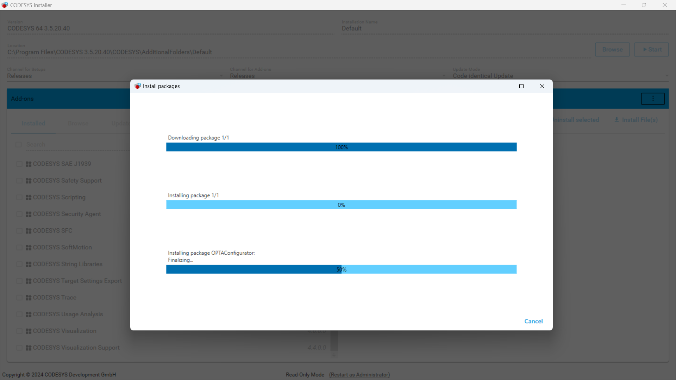Toggle the select-all checkbox beside Search
This screenshot has width=676, height=380.
(x=19, y=145)
